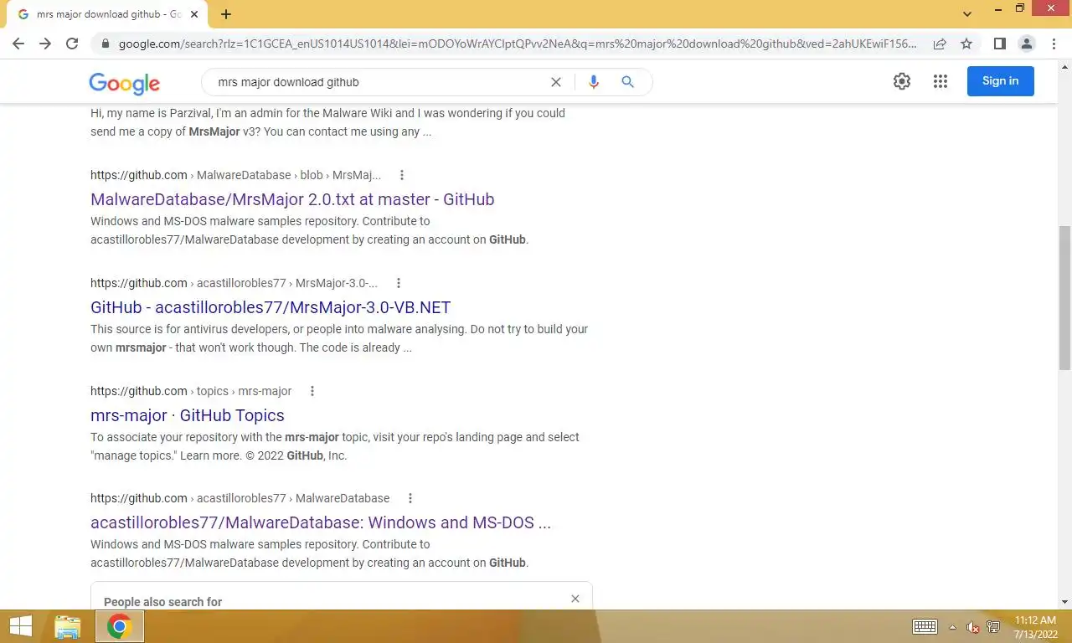The width and height of the screenshot is (1072, 643).
Task: Go back to the previous page
Action: pos(18,44)
